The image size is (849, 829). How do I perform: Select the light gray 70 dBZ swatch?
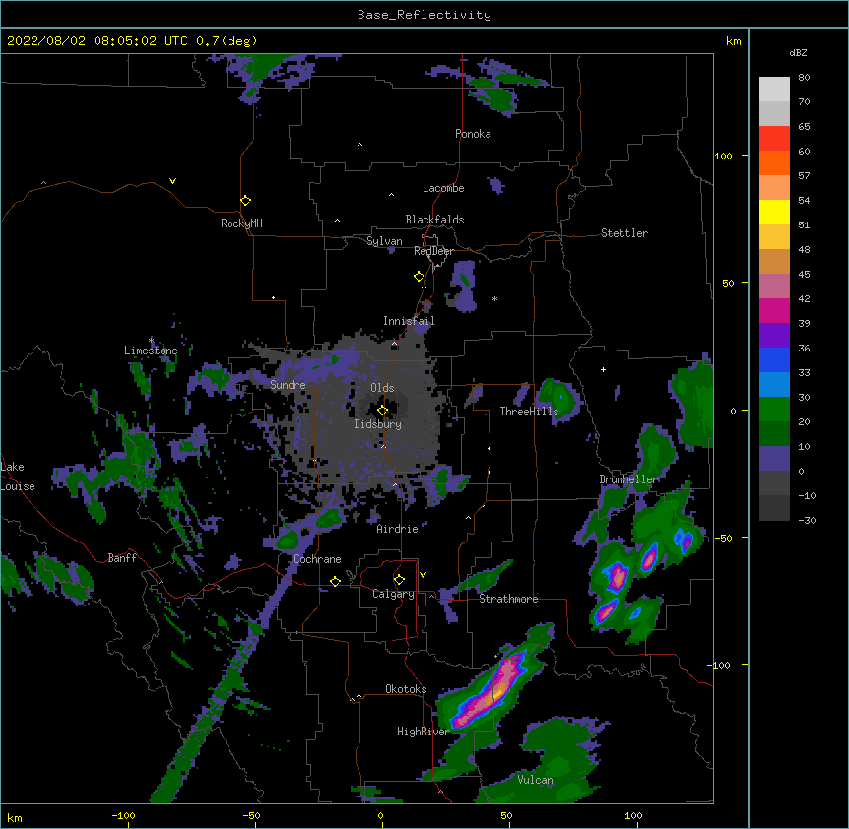click(774, 90)
